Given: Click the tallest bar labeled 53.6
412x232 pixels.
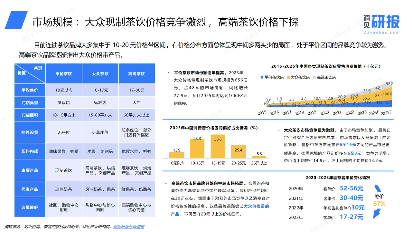Looking at the screenshot, I should 218,146.
